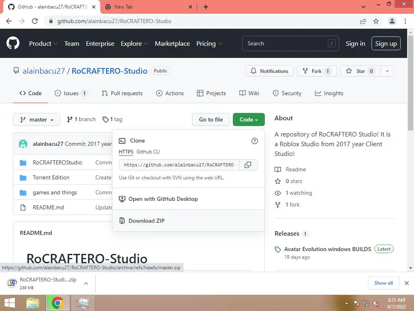The width and height of the screenshot is (414, 311).
Task: Switch to Pull requests tab
Action: (x=122, y=94)
